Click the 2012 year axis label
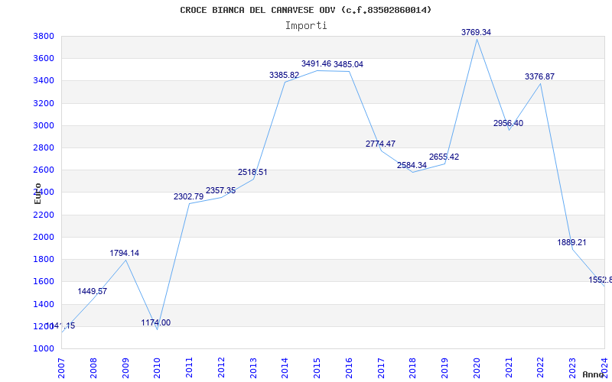 [x=221, y=368]
